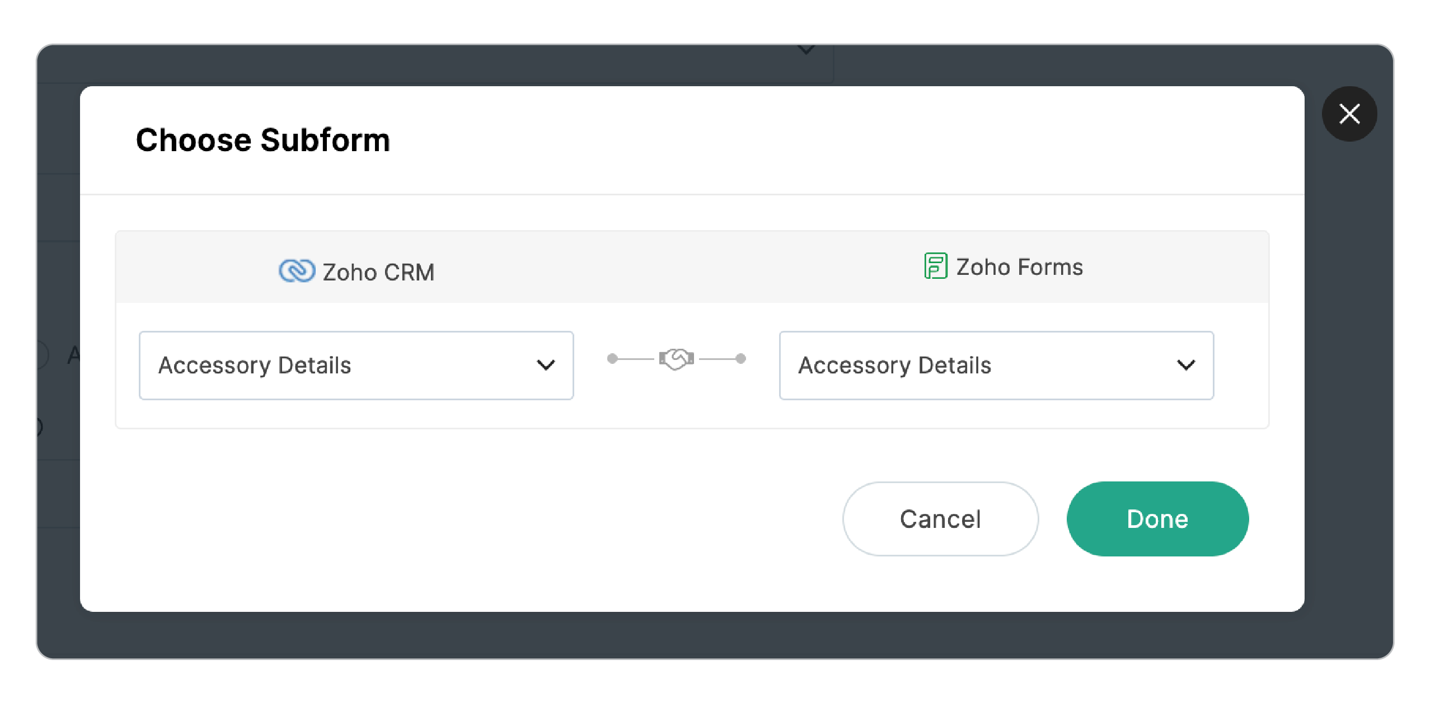Screen dimensions: 1435x702
Task: Click the Choose Subform dialog title
Action: [x=263, y=139]
